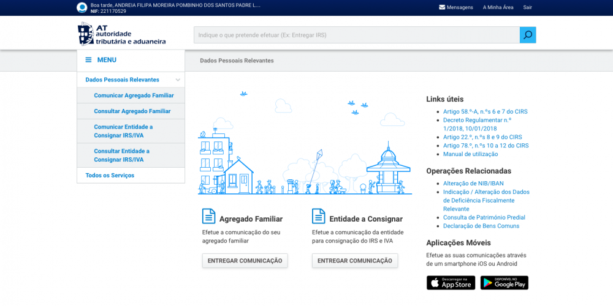Click the user avatar icon in header
Screen dimensions: 613x306
tap(82, 7)
